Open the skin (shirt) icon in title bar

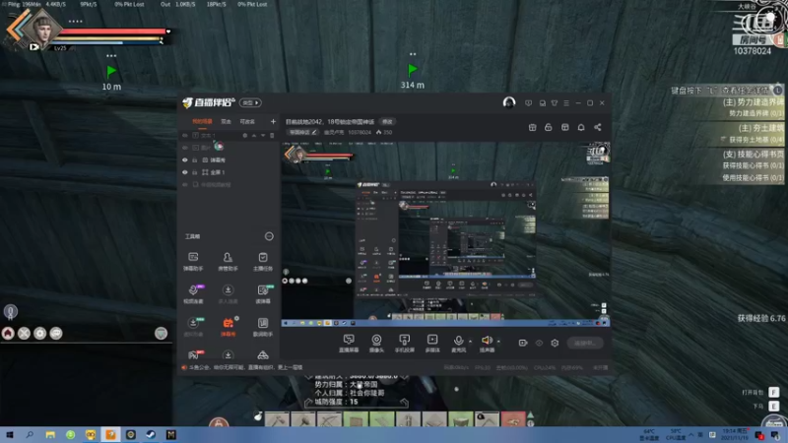pyautogui.click(x=555, y=103)
